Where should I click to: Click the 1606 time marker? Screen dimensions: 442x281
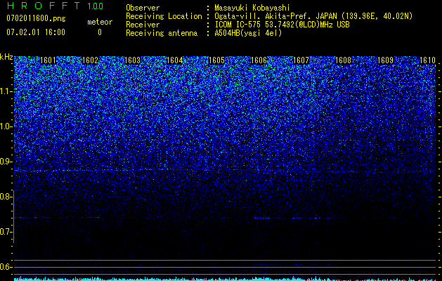coord(259,60)
